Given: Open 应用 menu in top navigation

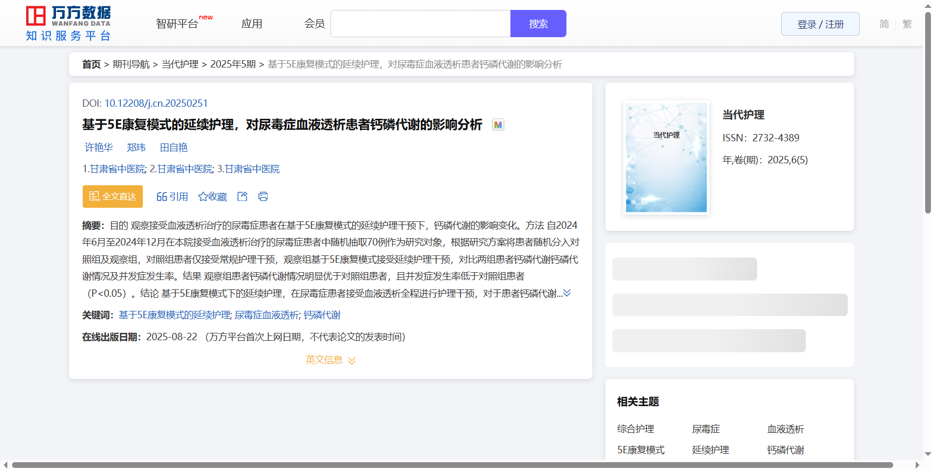Looking at the screenshot, I should click(x=252, y=24).
